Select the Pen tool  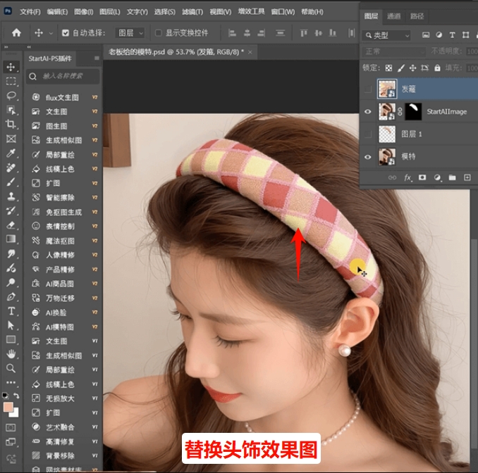coord(11,297)
